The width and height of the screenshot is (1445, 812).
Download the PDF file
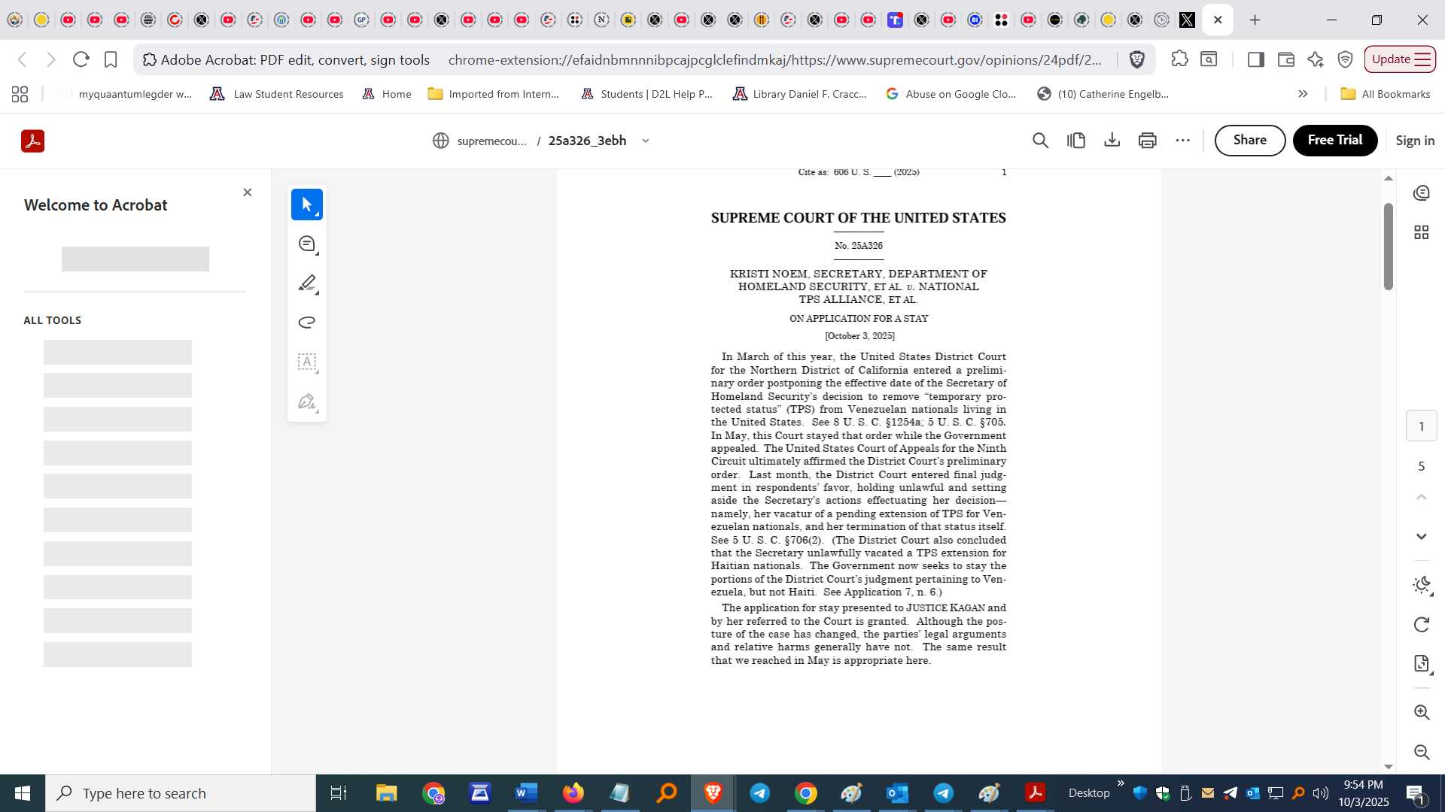[x=1112, y=141]
